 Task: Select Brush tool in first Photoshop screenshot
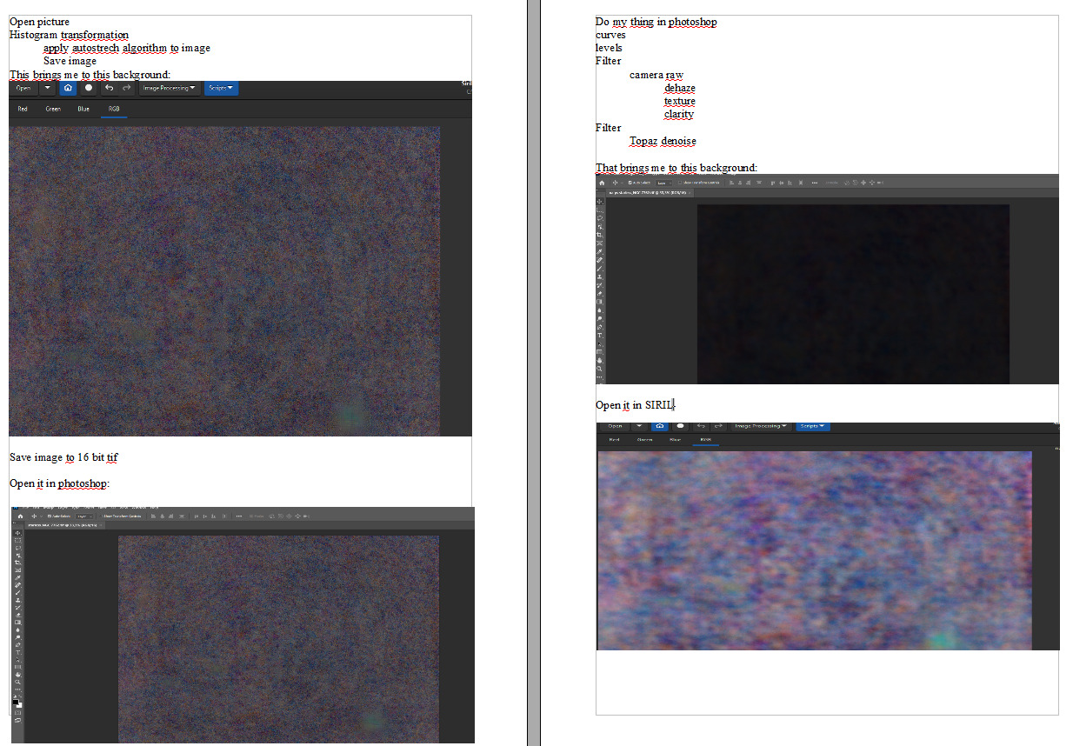18,593
